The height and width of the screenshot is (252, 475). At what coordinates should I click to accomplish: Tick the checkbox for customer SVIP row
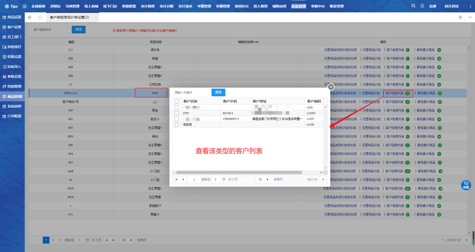pyautogui.click(x=177, y=113)
